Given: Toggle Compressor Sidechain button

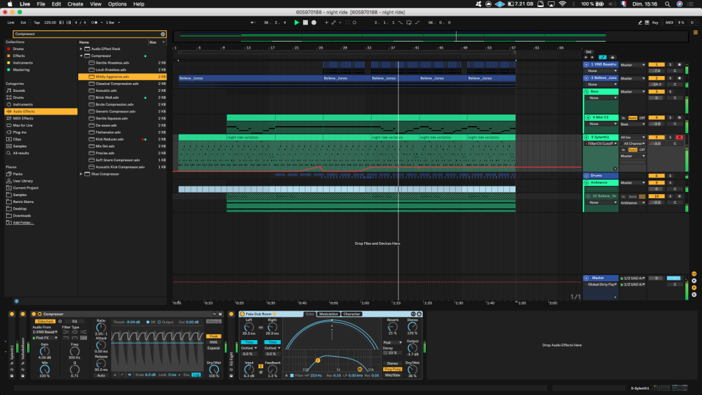Looking at the screenshot, I should coord(45,321).
